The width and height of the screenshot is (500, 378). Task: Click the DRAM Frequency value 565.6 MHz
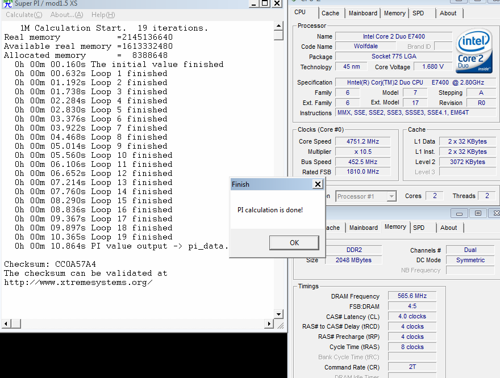412,296
